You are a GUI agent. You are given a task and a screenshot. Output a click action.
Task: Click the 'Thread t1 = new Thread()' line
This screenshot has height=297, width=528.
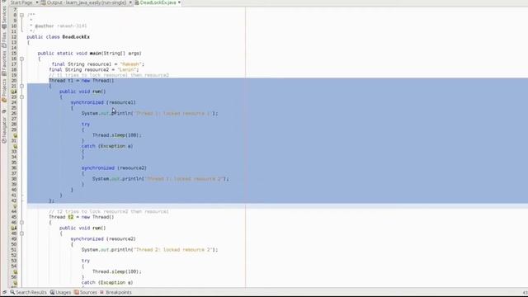click(82, 81)
